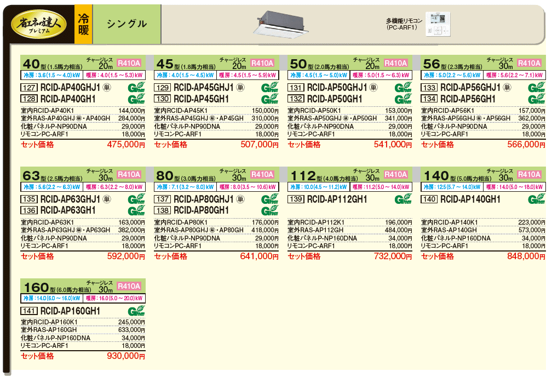Click the 単 single-phase mark after RCID-AP40GHJ1
The height and width of the screenshot is (377, 552).
107,87
